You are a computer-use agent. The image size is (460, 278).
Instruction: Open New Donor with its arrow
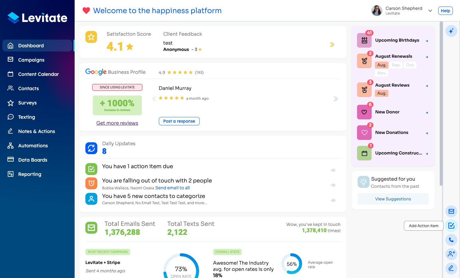point(427,113)
